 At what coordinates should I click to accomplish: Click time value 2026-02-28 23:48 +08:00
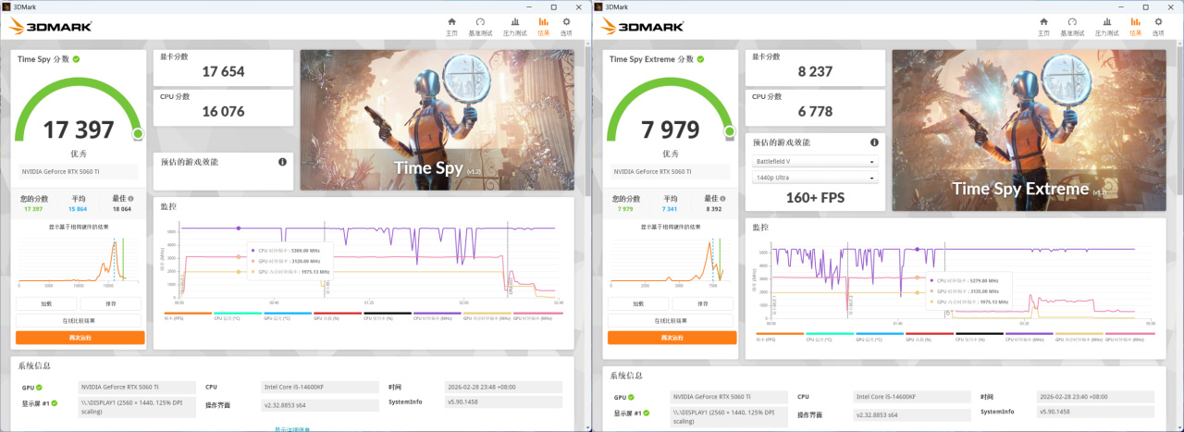click(x=505, y=387)
